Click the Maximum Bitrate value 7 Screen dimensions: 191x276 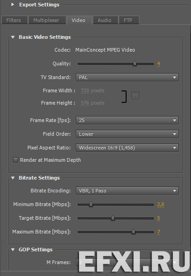click(159, 232)
